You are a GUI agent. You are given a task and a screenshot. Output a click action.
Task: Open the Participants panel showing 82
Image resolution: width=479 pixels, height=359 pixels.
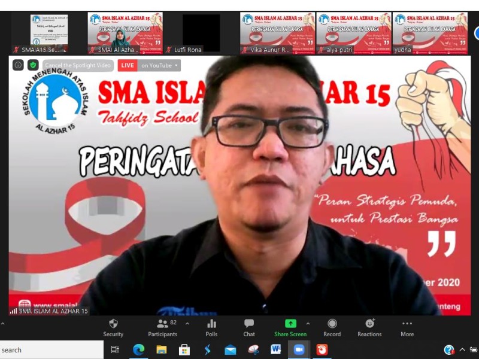162,328
